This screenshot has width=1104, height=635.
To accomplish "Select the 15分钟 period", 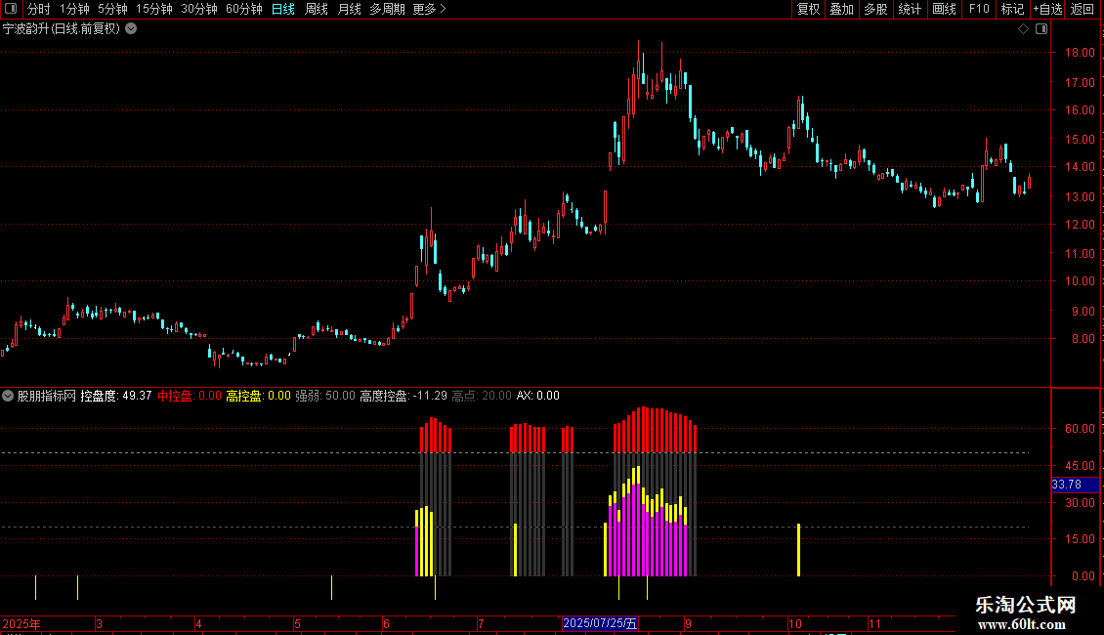I will point(153,9).
